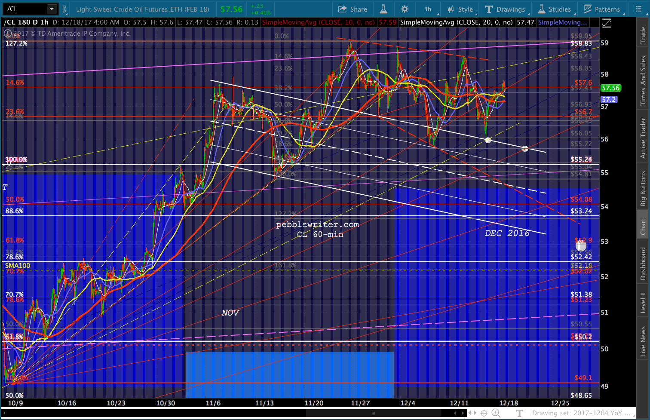Open the Drawings menu
This screenshot has width=650, height=420.
point(505,9)
